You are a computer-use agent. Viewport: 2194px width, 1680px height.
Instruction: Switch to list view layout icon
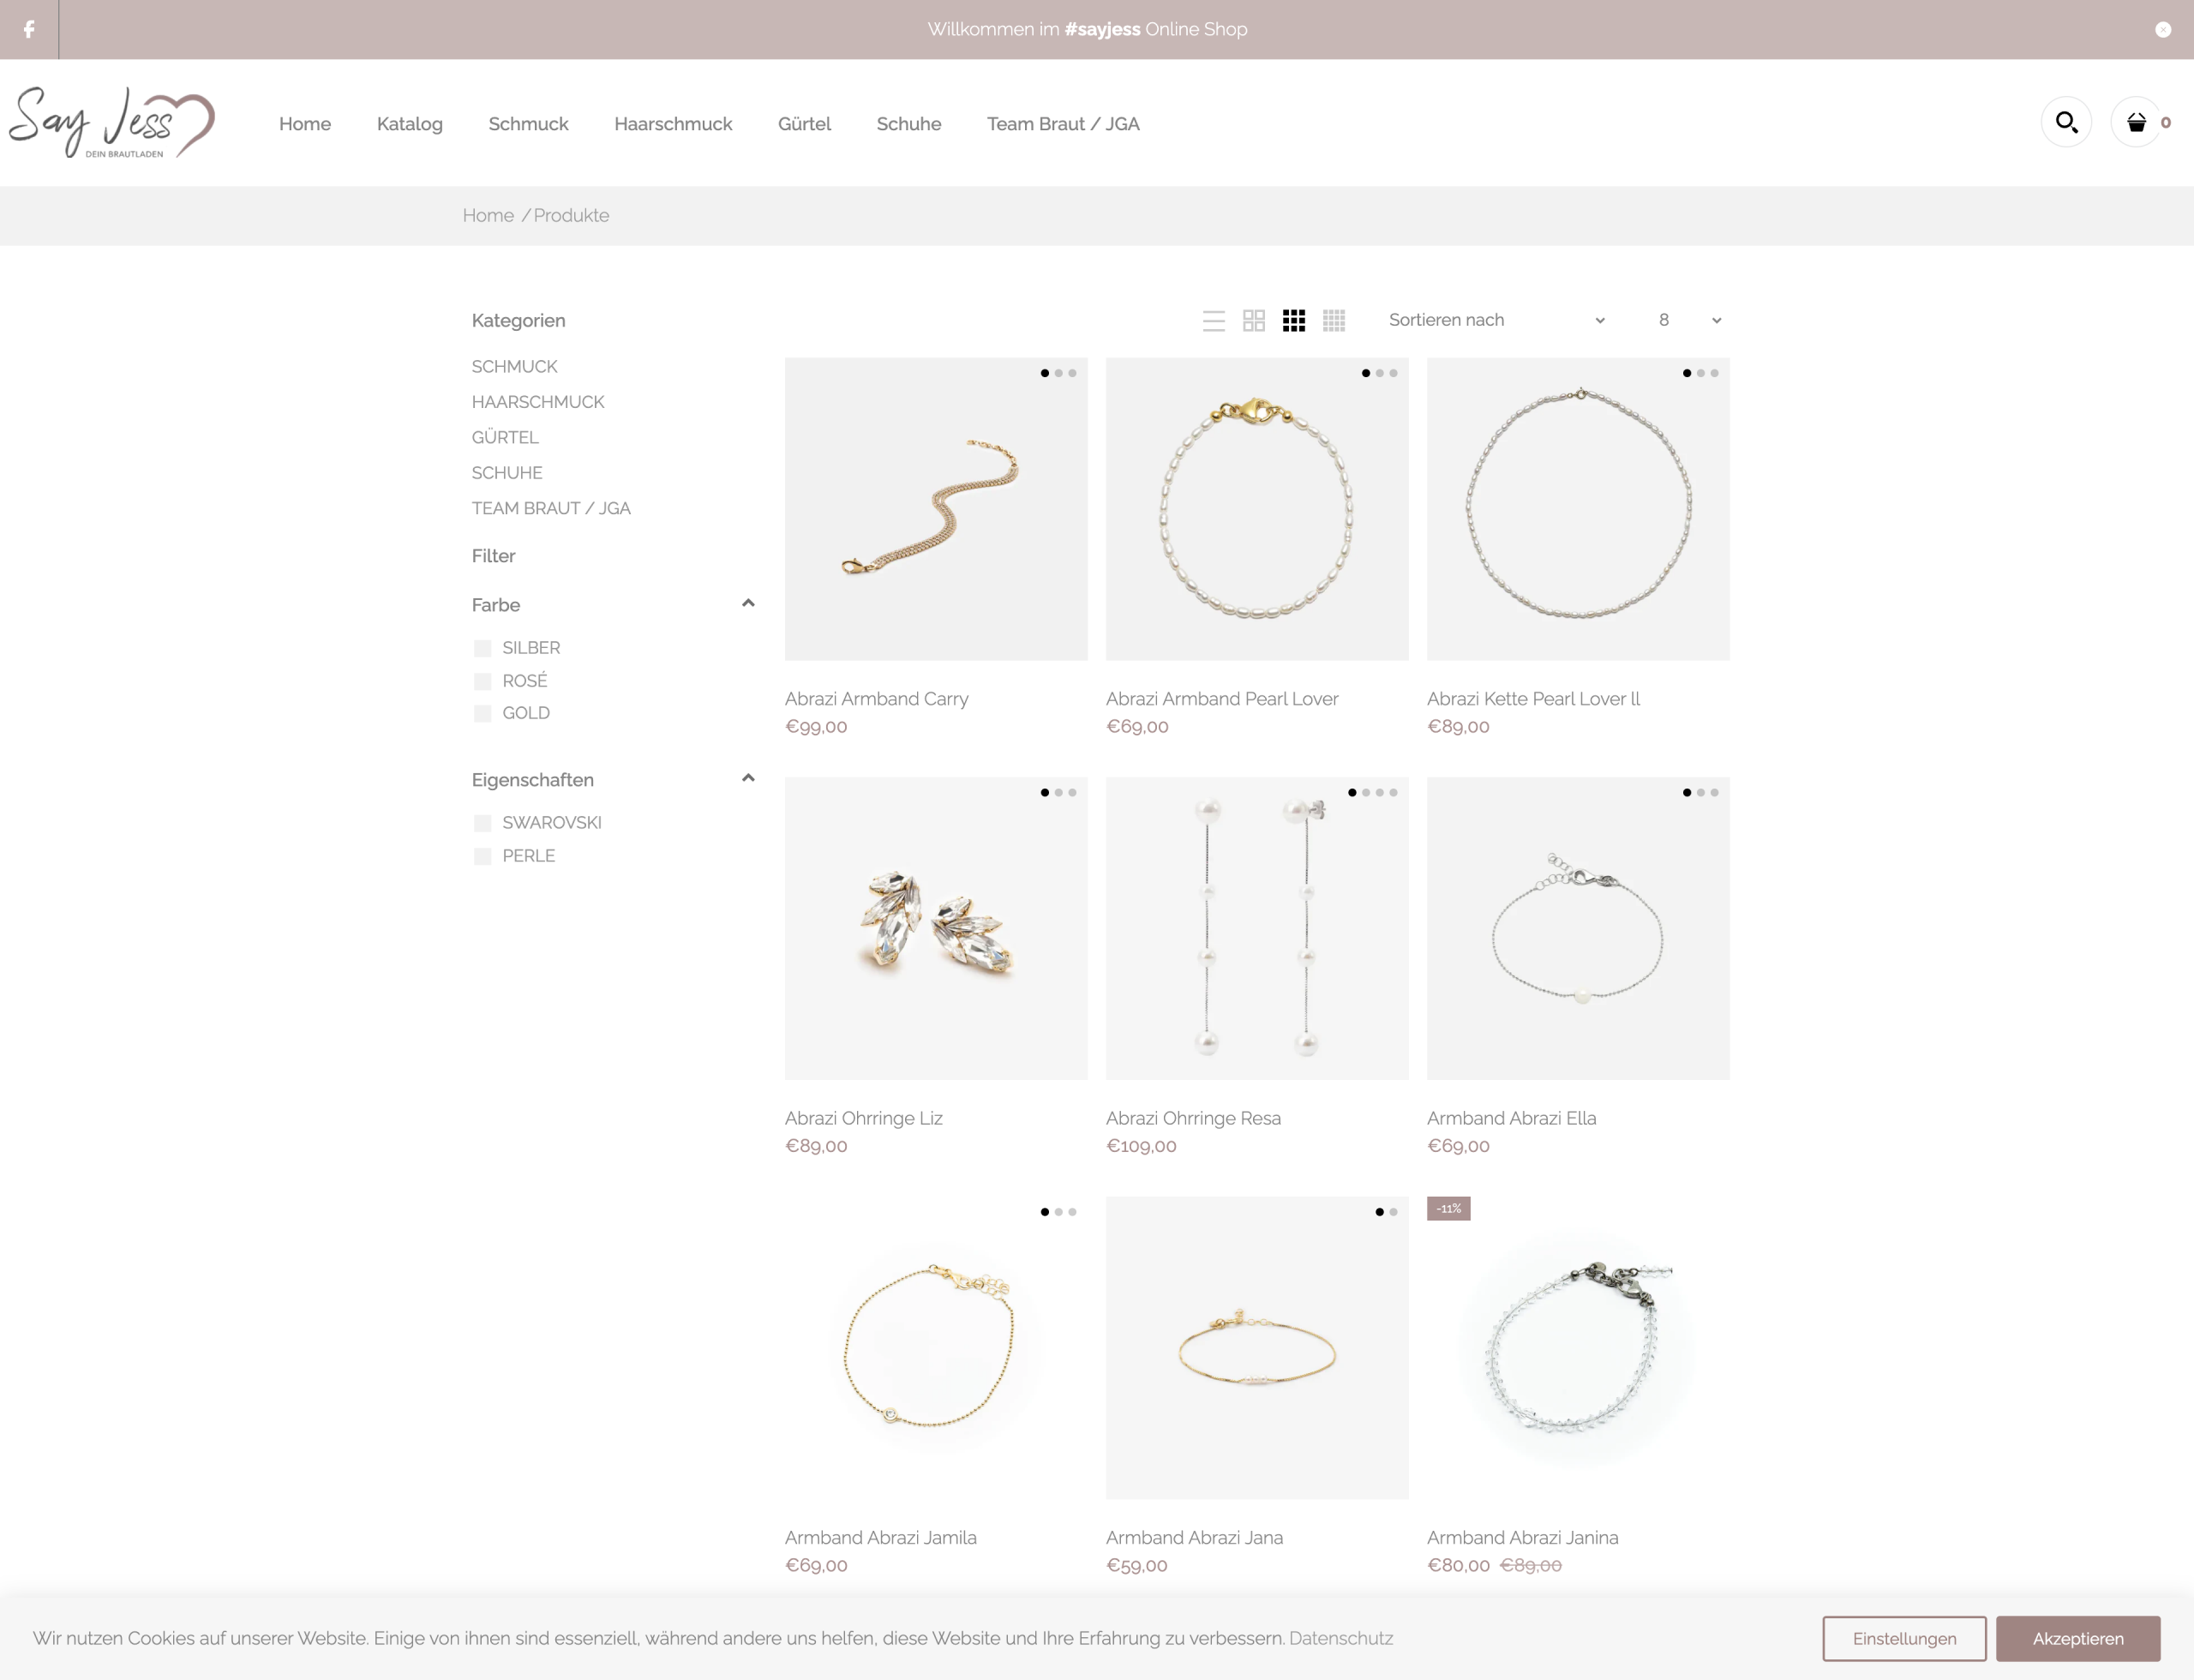coord(1213,320)
